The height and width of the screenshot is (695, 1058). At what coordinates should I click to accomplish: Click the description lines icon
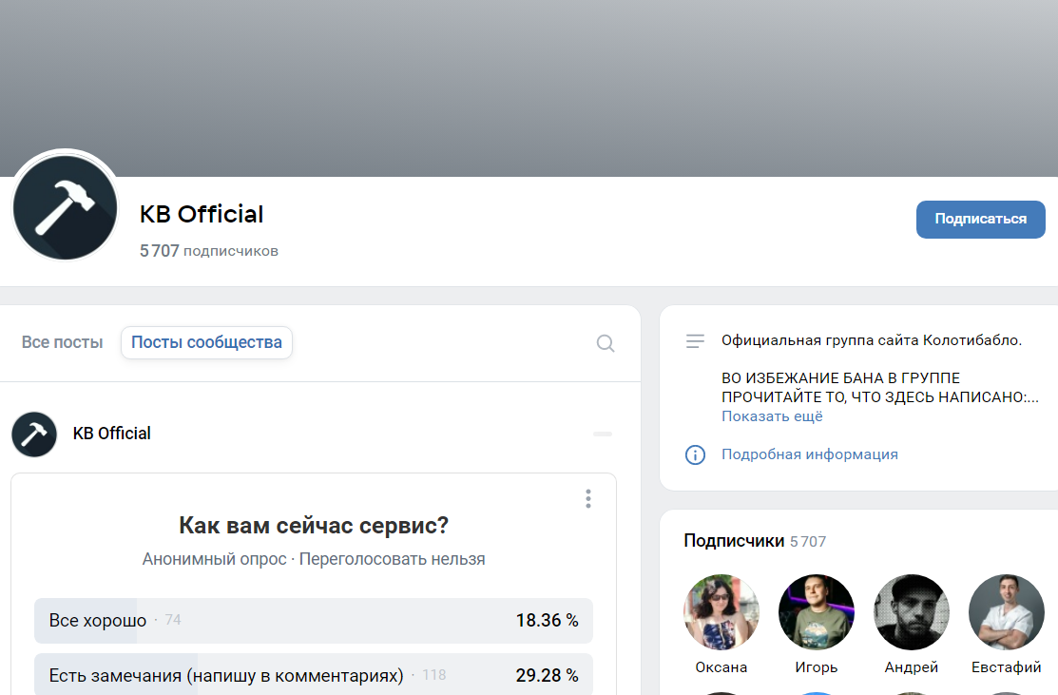tap(695, 340)
